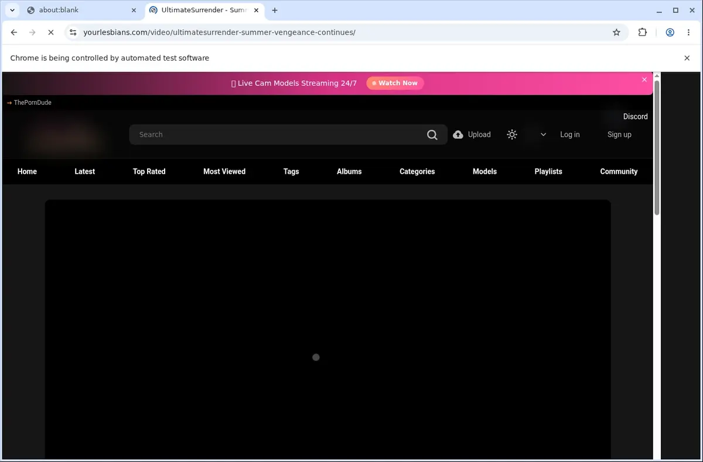Open the Latest menu item

coord(84,171)
